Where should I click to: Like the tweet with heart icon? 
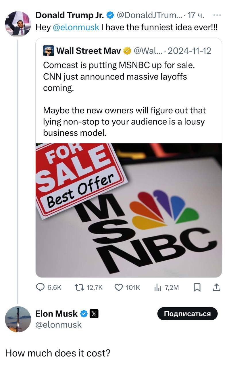tap(118, 287)
